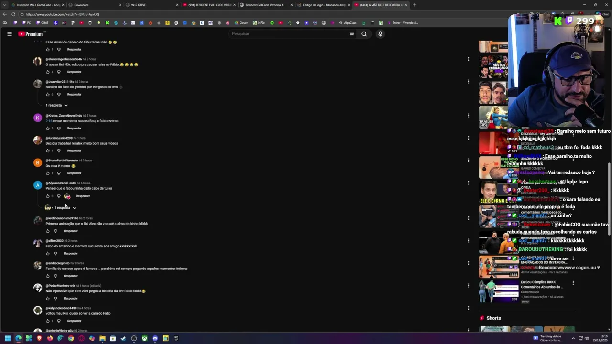
Task: Dislike the comment by @lucianojunio8298
Action: (x=59, y=150)
